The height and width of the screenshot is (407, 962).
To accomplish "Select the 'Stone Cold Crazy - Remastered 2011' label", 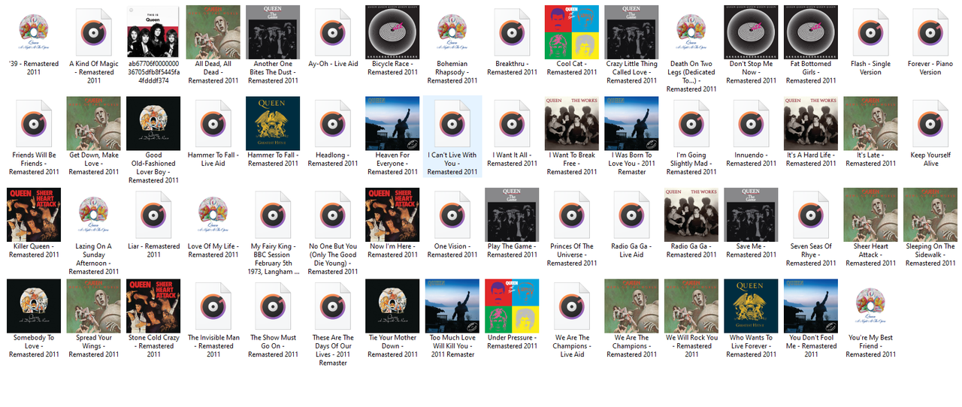I will (153, 346).
